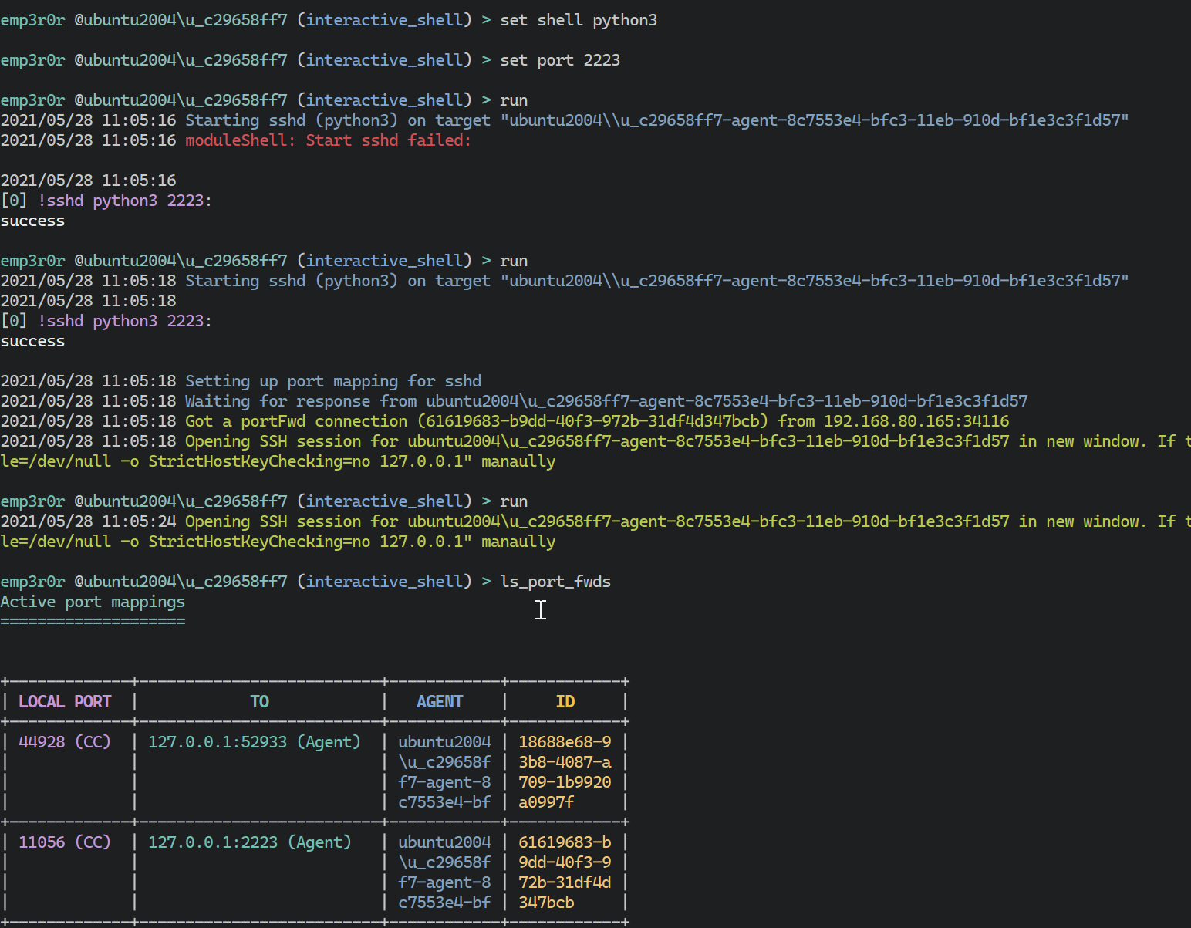
Task: Click the "ls_port_fwds" command
Action: [555, 582]
